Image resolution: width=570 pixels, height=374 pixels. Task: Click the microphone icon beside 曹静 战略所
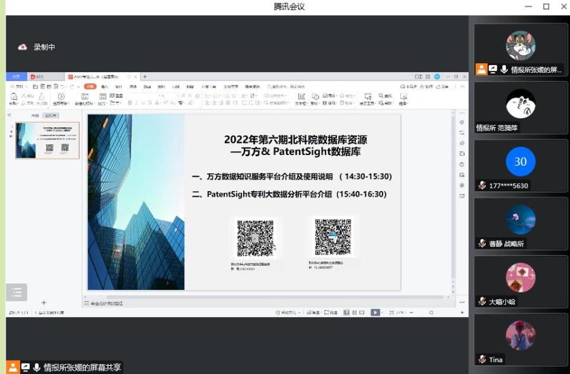[x=482, y=244]
